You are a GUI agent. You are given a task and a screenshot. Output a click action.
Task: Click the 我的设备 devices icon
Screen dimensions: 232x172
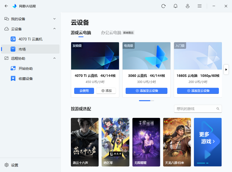point(7,19)
